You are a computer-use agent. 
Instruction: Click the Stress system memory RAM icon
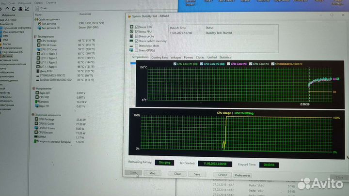click(131, 41)
